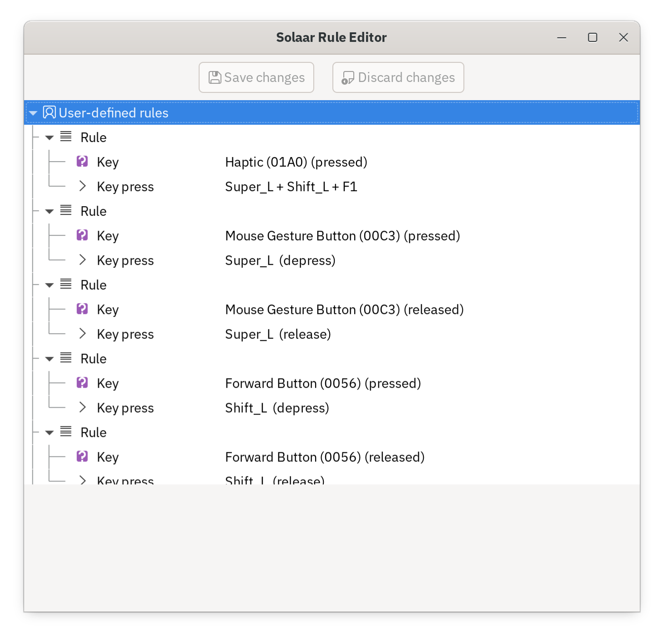Select the value Super_L (release)

pyautogui.click(x=278, y=334)
